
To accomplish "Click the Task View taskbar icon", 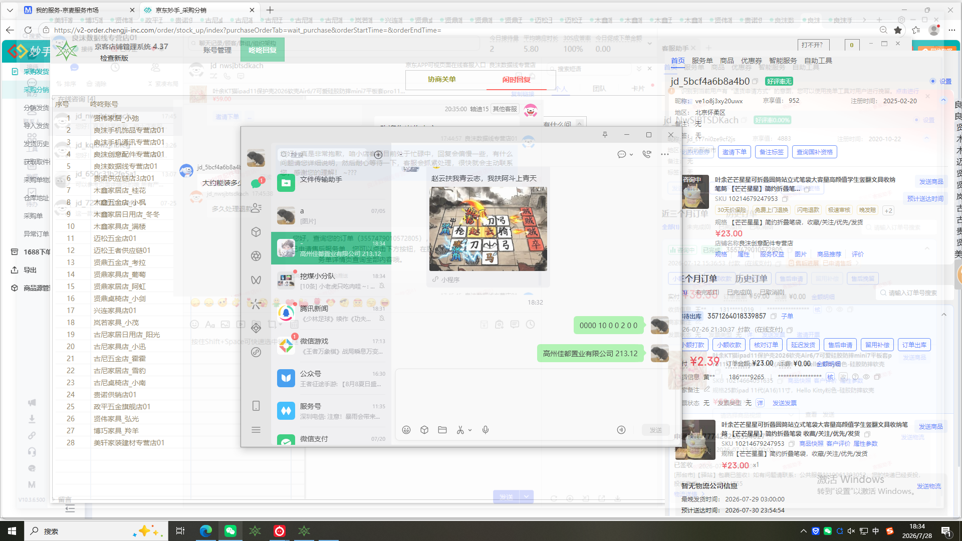I will click(x=180, y=531).
